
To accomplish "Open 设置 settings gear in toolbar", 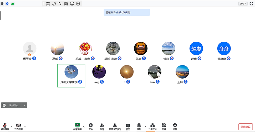I will [x=175, y=125].
